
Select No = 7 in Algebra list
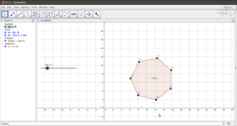click(12, 27)
